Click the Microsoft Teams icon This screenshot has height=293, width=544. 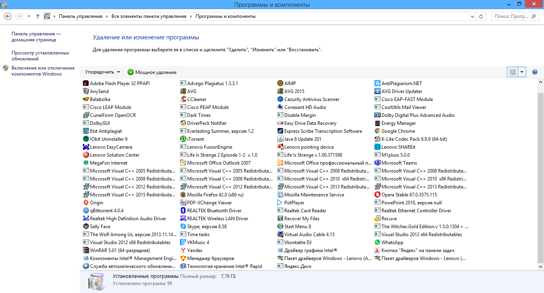[378, 163]
